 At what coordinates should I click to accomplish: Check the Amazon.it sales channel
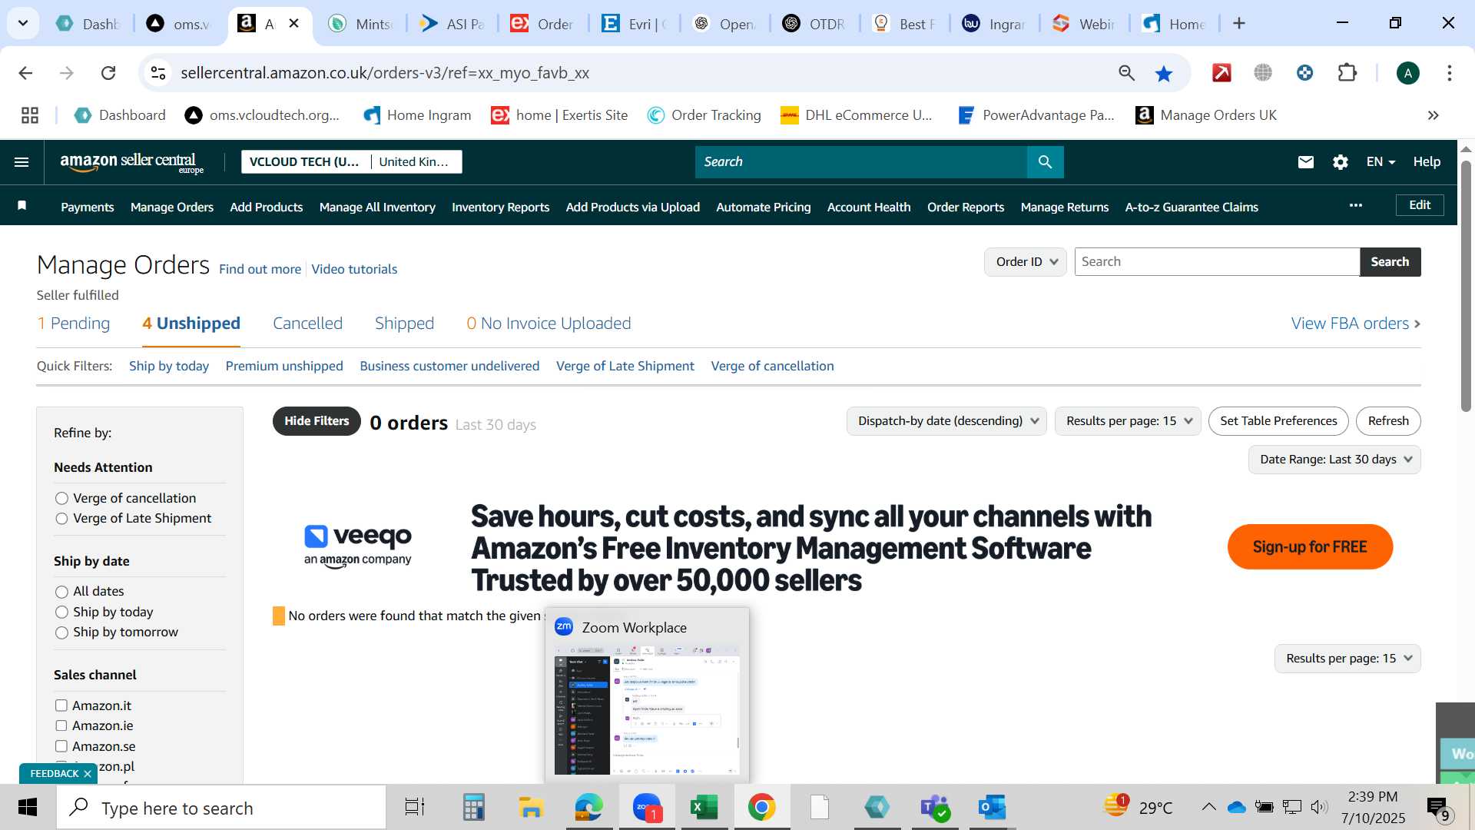(61, 705)
